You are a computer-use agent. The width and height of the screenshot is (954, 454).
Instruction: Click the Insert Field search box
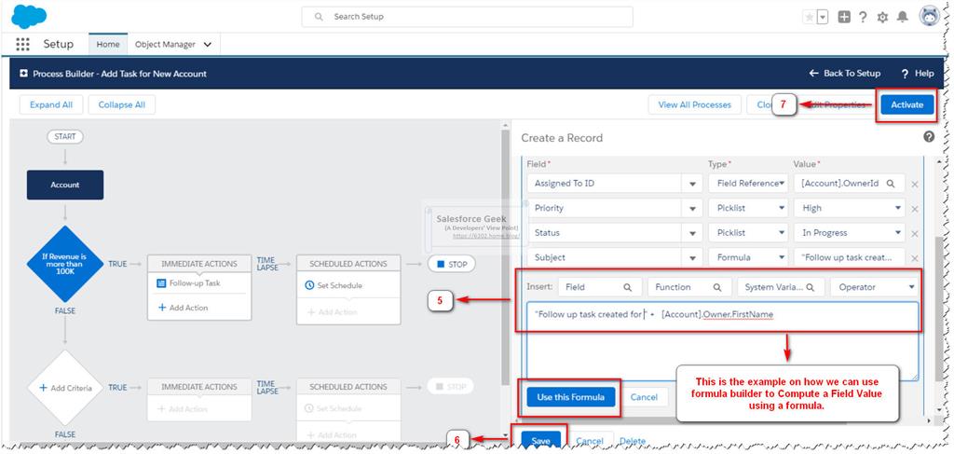(600, 287)
